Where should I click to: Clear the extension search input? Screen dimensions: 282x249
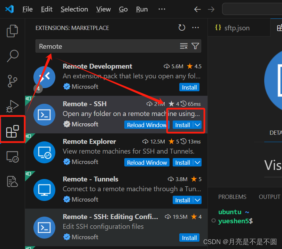(x=183, y=46)
